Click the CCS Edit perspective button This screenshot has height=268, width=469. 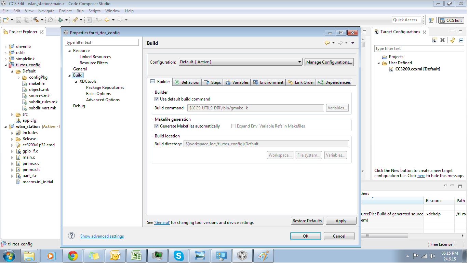[x=451, y=20]
